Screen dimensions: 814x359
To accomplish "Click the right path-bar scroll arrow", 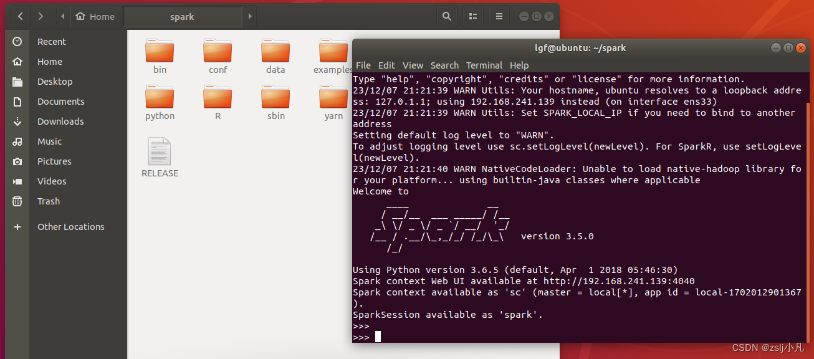I will 249,17.
